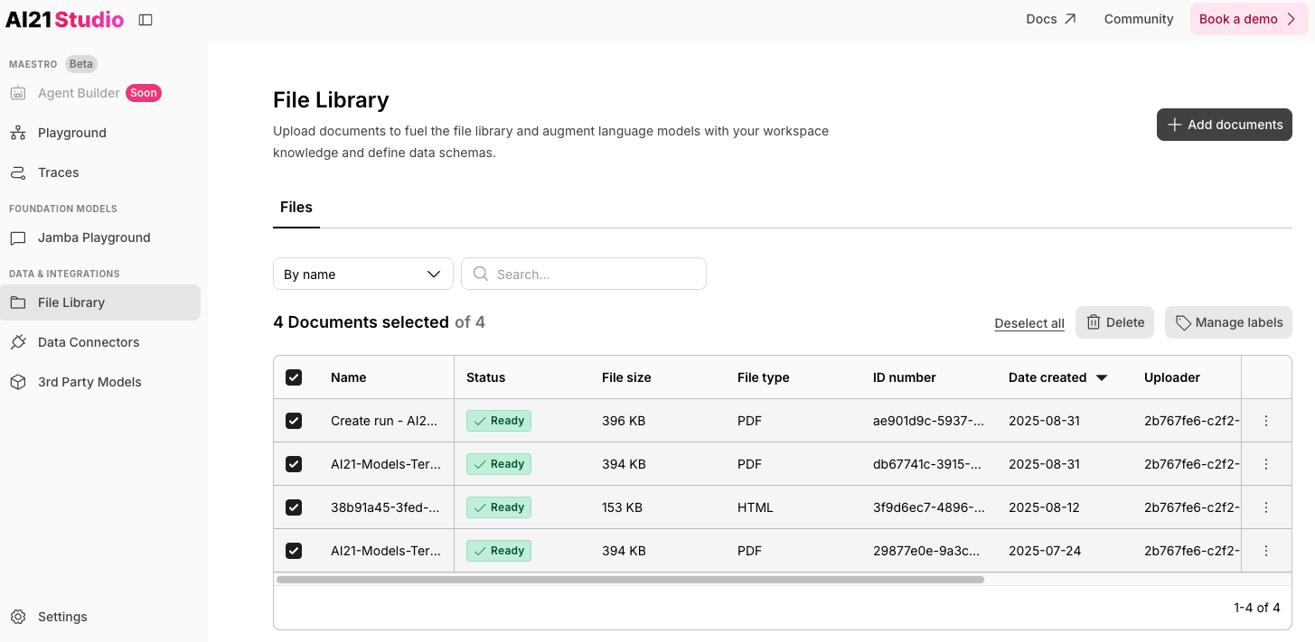This screenshot has width=1315, height=642.
Task: Open options menu for 29877e0e row
Action: pos(1266,551)
